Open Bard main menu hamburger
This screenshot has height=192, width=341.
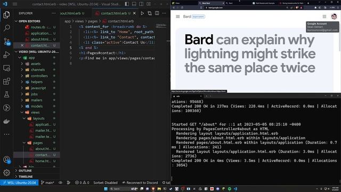tap(177, 17)
